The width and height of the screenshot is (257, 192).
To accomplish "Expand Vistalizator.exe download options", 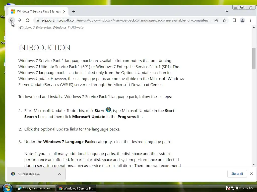I will [x=59, y=174].
